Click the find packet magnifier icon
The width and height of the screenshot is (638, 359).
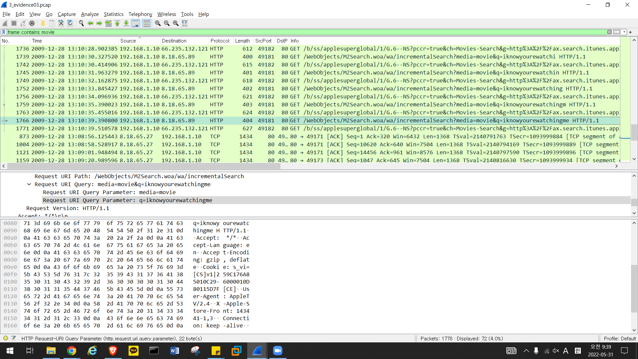coord(81,23)
